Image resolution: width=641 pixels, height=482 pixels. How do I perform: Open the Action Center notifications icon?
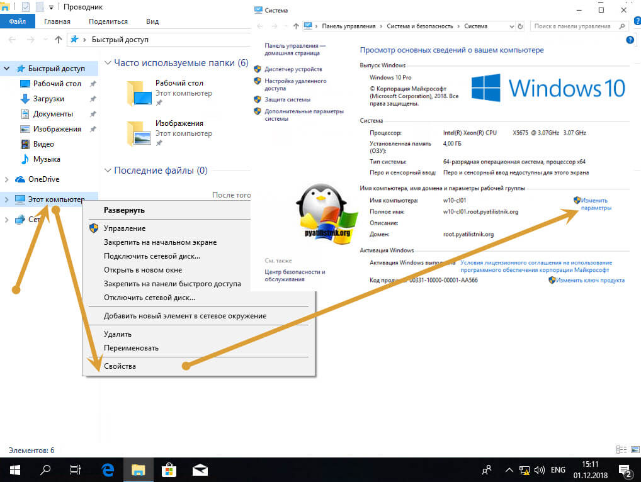pos(625,471)
